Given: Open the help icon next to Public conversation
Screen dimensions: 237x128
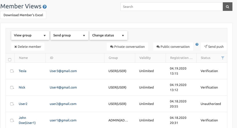Looking at the screenshot, I should pos(197,45).
